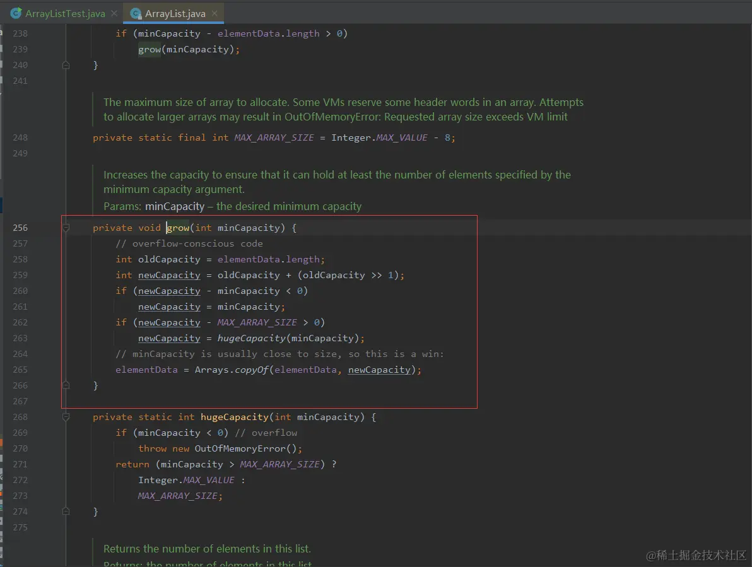This screenshot has height=567, width=752.
Task: Click the hugeCapacity call on line 263
Action: (251, 339)
